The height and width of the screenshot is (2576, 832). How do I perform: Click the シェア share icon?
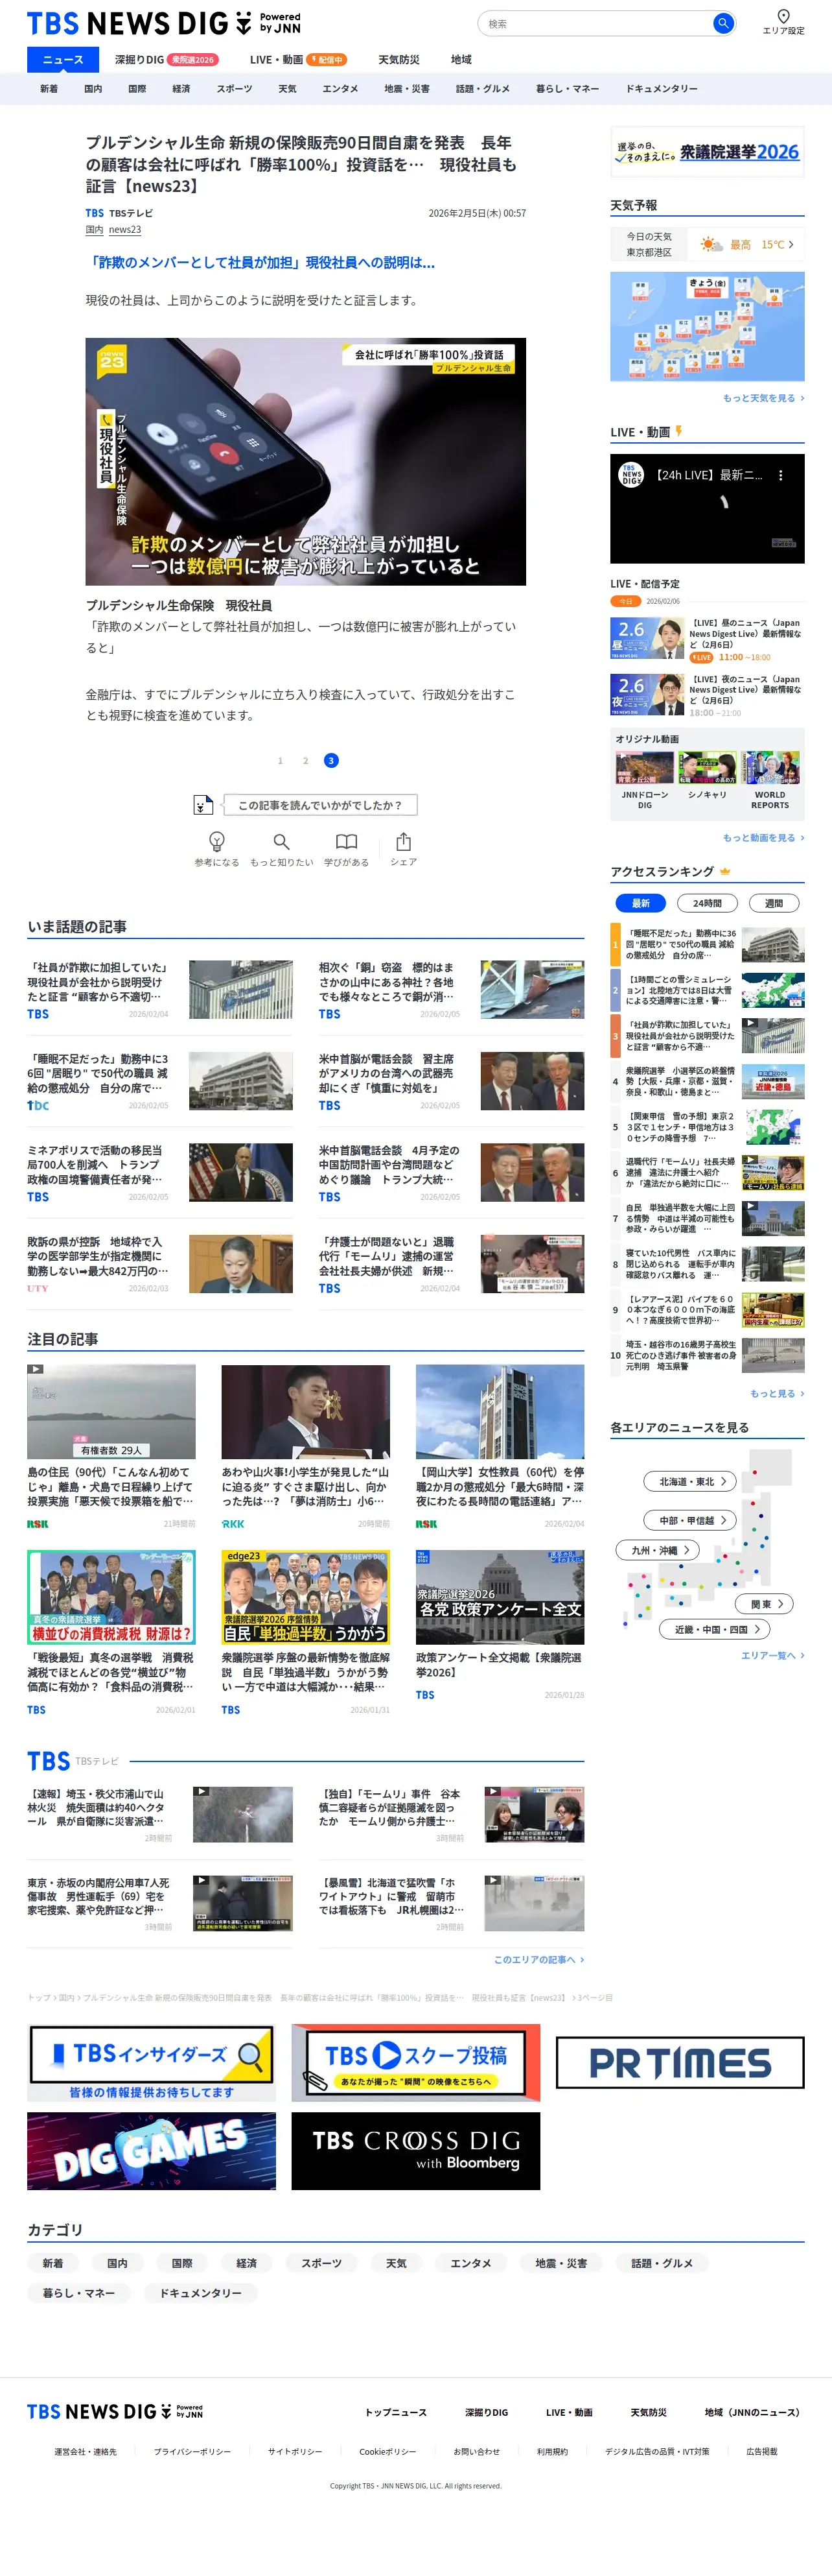click(404, 841)
